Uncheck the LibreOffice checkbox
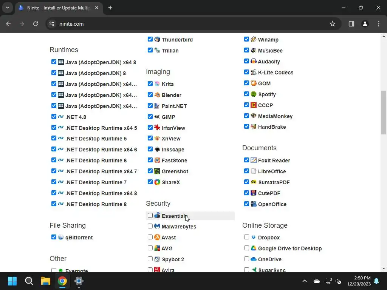Image resolution: width=387 pixels, height=290 pixels. (246, 171)
